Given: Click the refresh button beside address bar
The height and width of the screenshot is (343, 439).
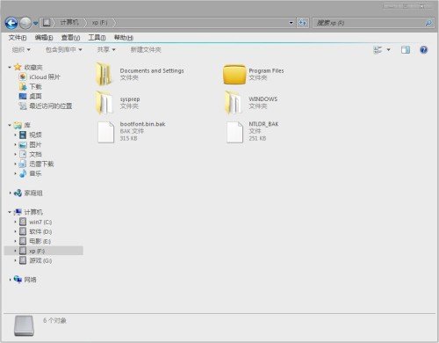Looking at the screenshot, I should (x=303, y=23).
